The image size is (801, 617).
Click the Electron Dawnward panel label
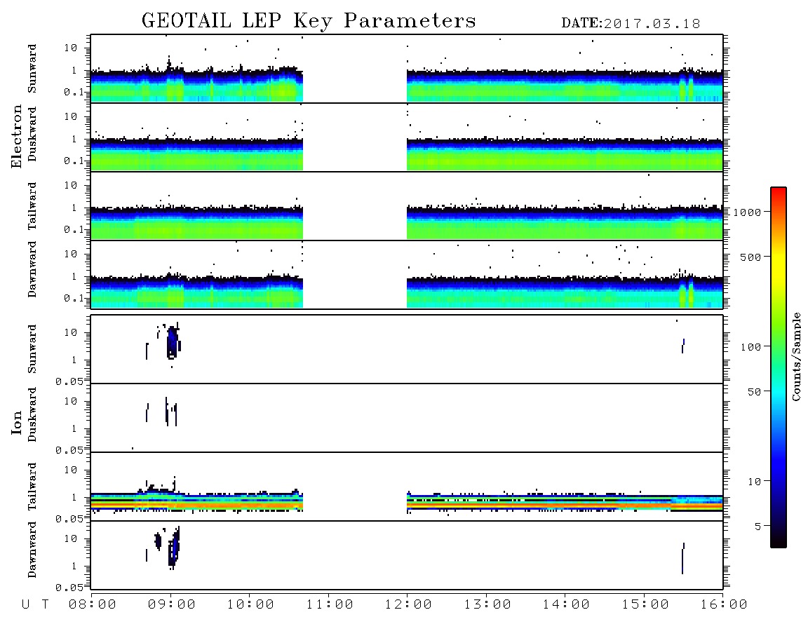point(32,269)
